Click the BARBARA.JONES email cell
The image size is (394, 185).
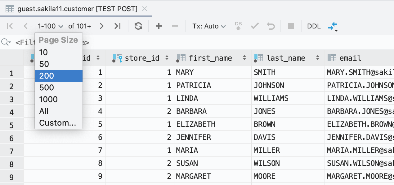[360, 111]
